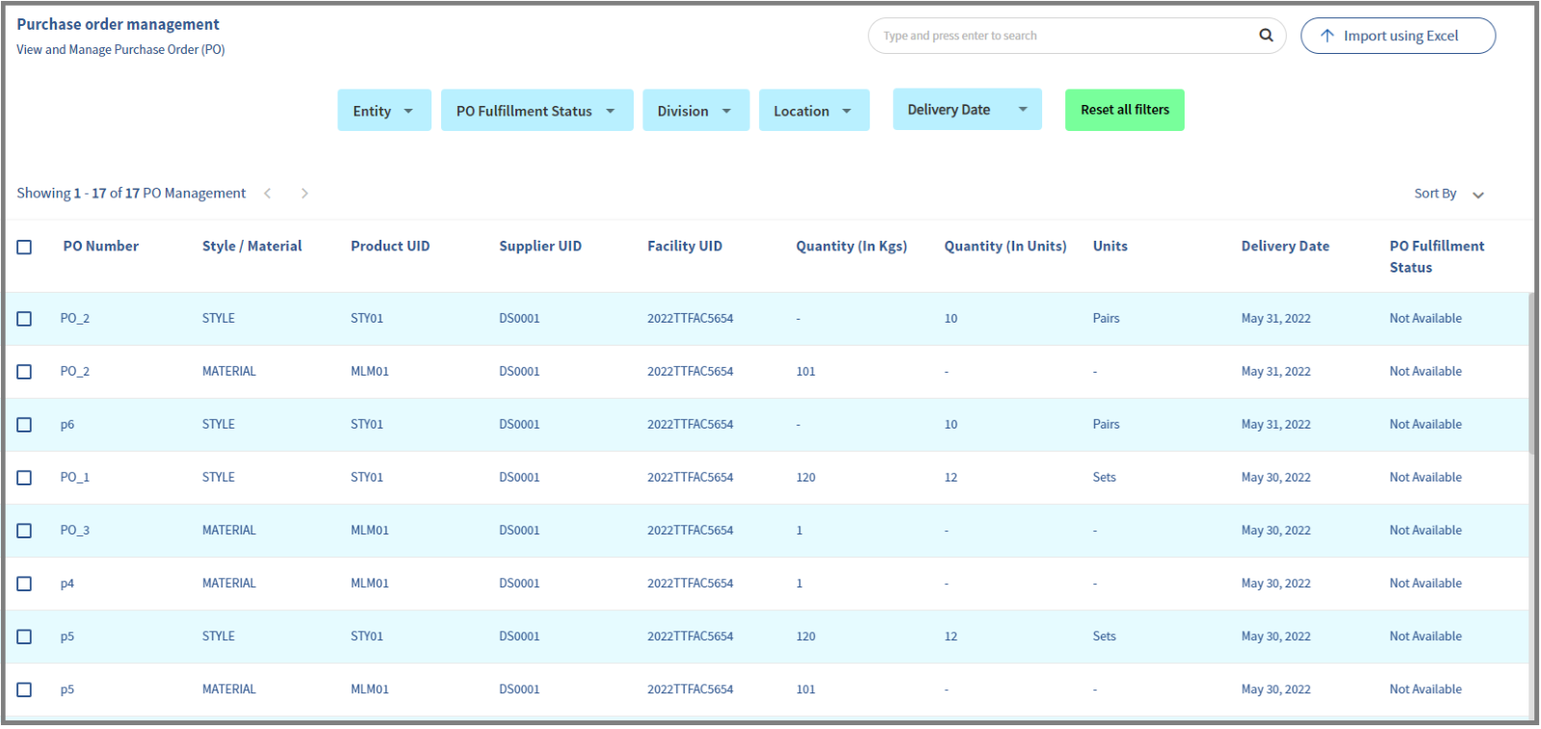Click the Delivery Date column header
The image size is (1541, 729).
(1285, 247)
